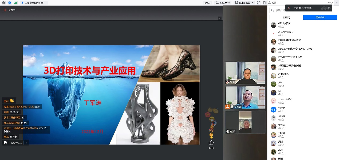Switch to the 嘉宾(3) tab
This screenshot has width=339, height=160.
pos(286,17)
